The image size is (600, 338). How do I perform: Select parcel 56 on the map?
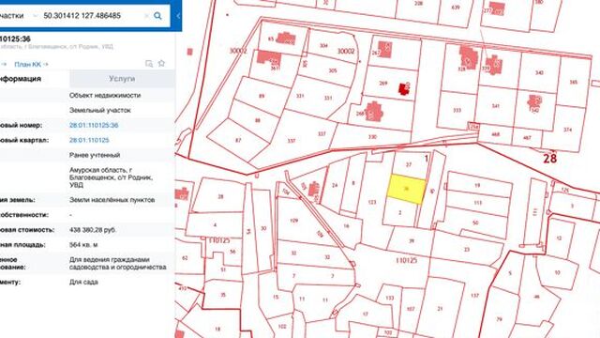coord(232,252)
